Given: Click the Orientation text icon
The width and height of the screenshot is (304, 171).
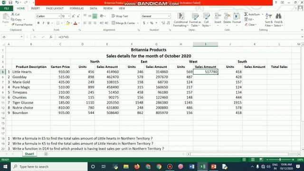Looking at the screenshot, I should 102,16.
